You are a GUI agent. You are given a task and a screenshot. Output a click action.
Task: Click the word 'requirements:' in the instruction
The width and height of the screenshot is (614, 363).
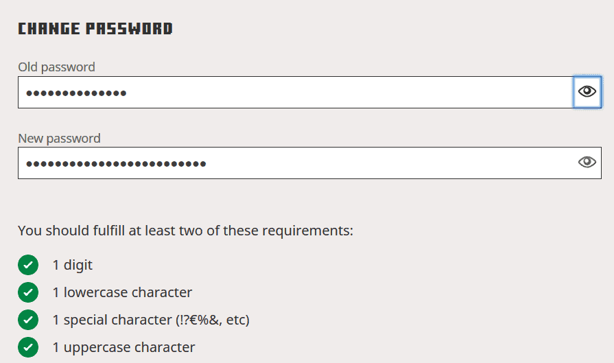pyautogui.click(x=308, y=231)
